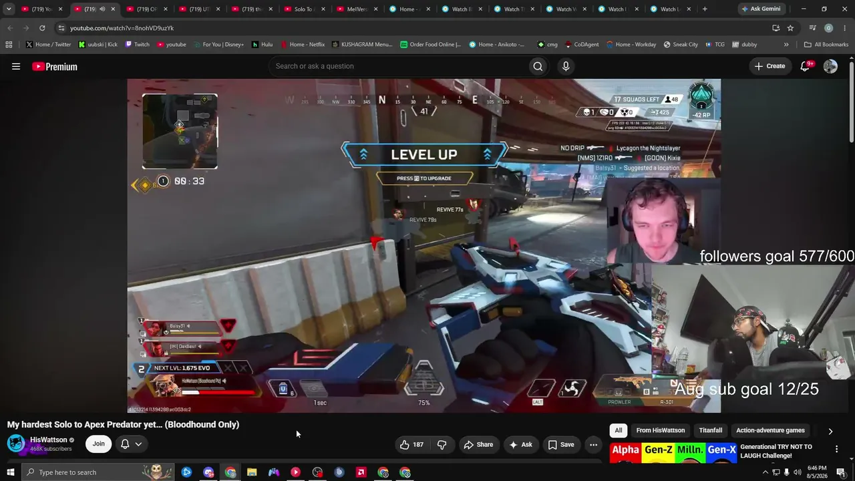Open the Sneak City bookmark
855x481 pixels.
[681, 45]
